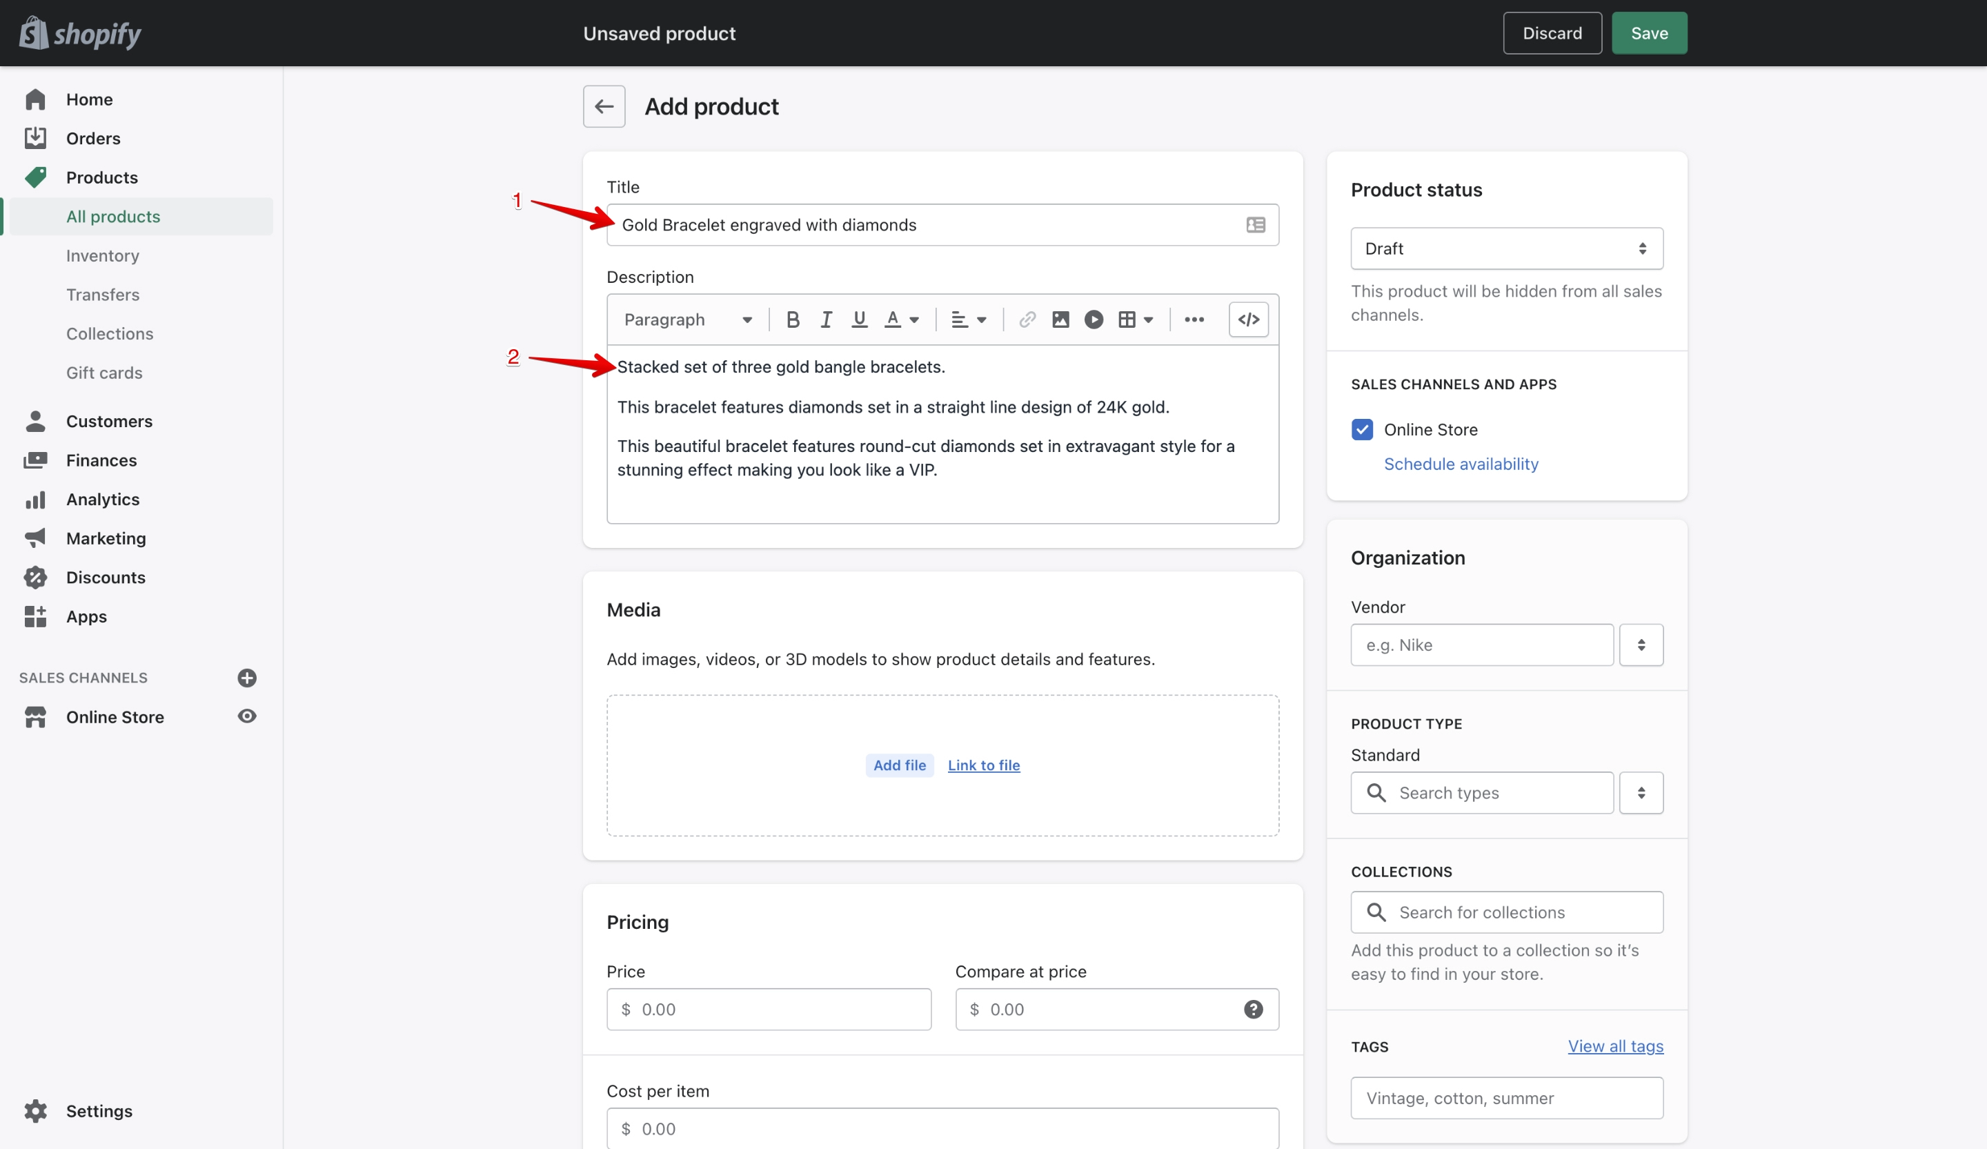Open Products in sidebar
The image size is (1987, 1149).
point(101,177)
